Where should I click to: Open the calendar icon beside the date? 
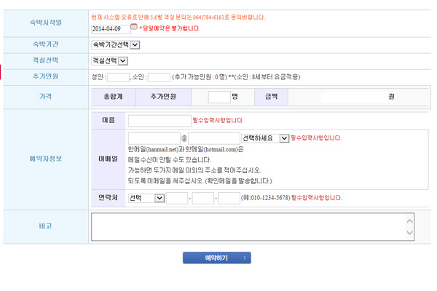[x=134, y=28]
